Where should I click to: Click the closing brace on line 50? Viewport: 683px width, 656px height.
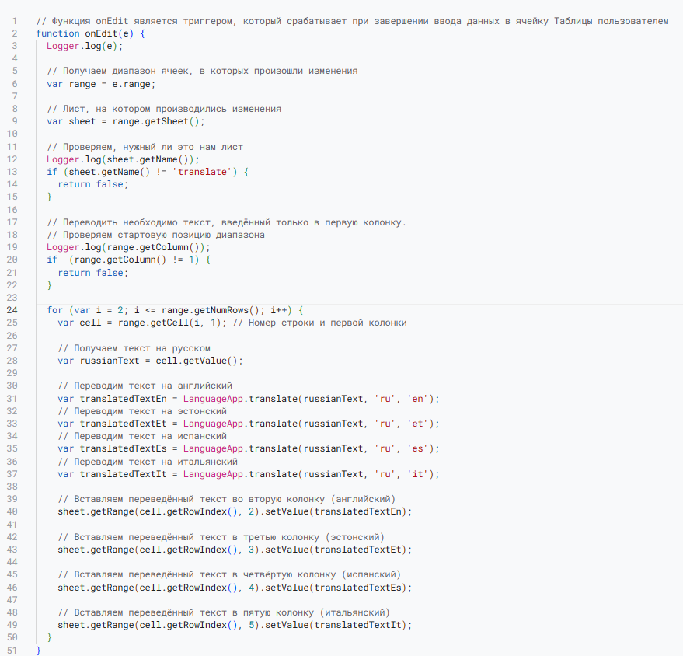coord(49,637)
